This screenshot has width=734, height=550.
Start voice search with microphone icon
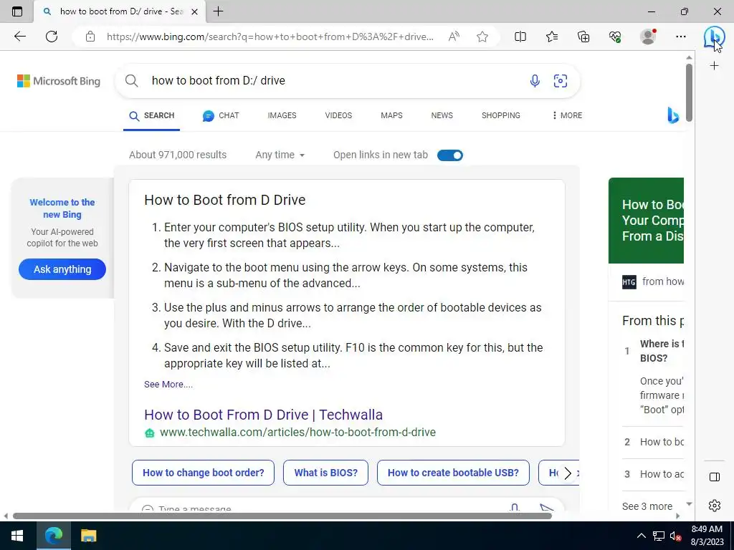point(535,81)
